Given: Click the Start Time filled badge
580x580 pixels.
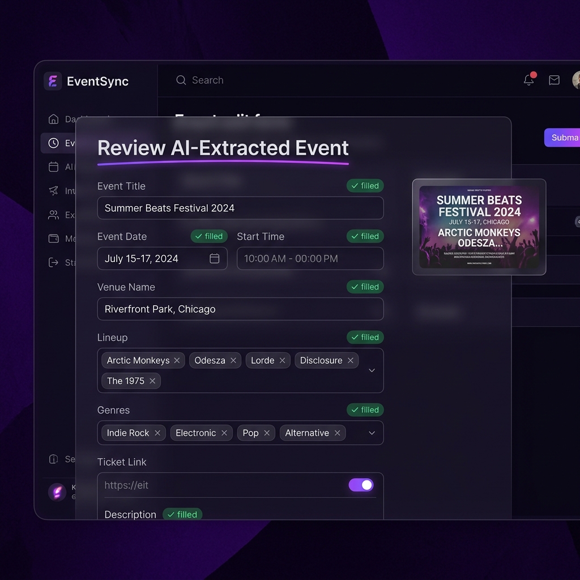Looking at the screenshot, I should coord(365,236).
